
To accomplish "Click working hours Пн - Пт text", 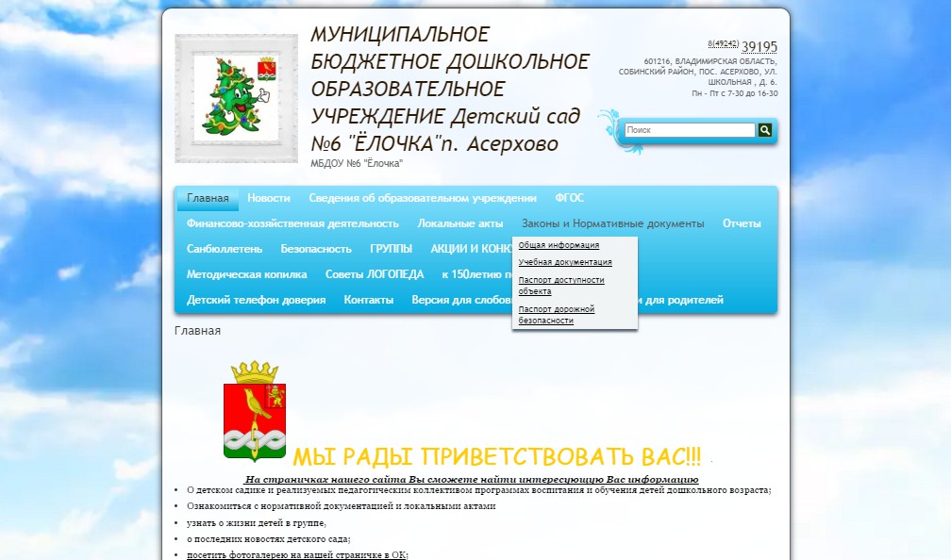I will 734,93.
